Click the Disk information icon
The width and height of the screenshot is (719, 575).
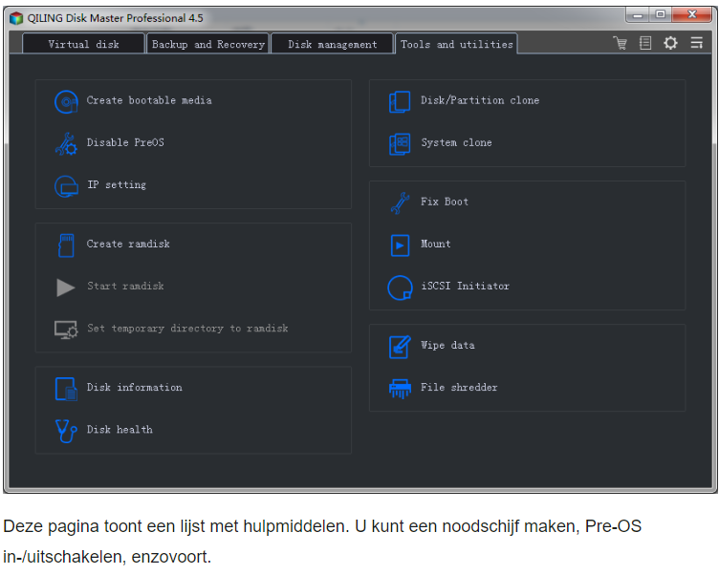click(x=66, y=389)
